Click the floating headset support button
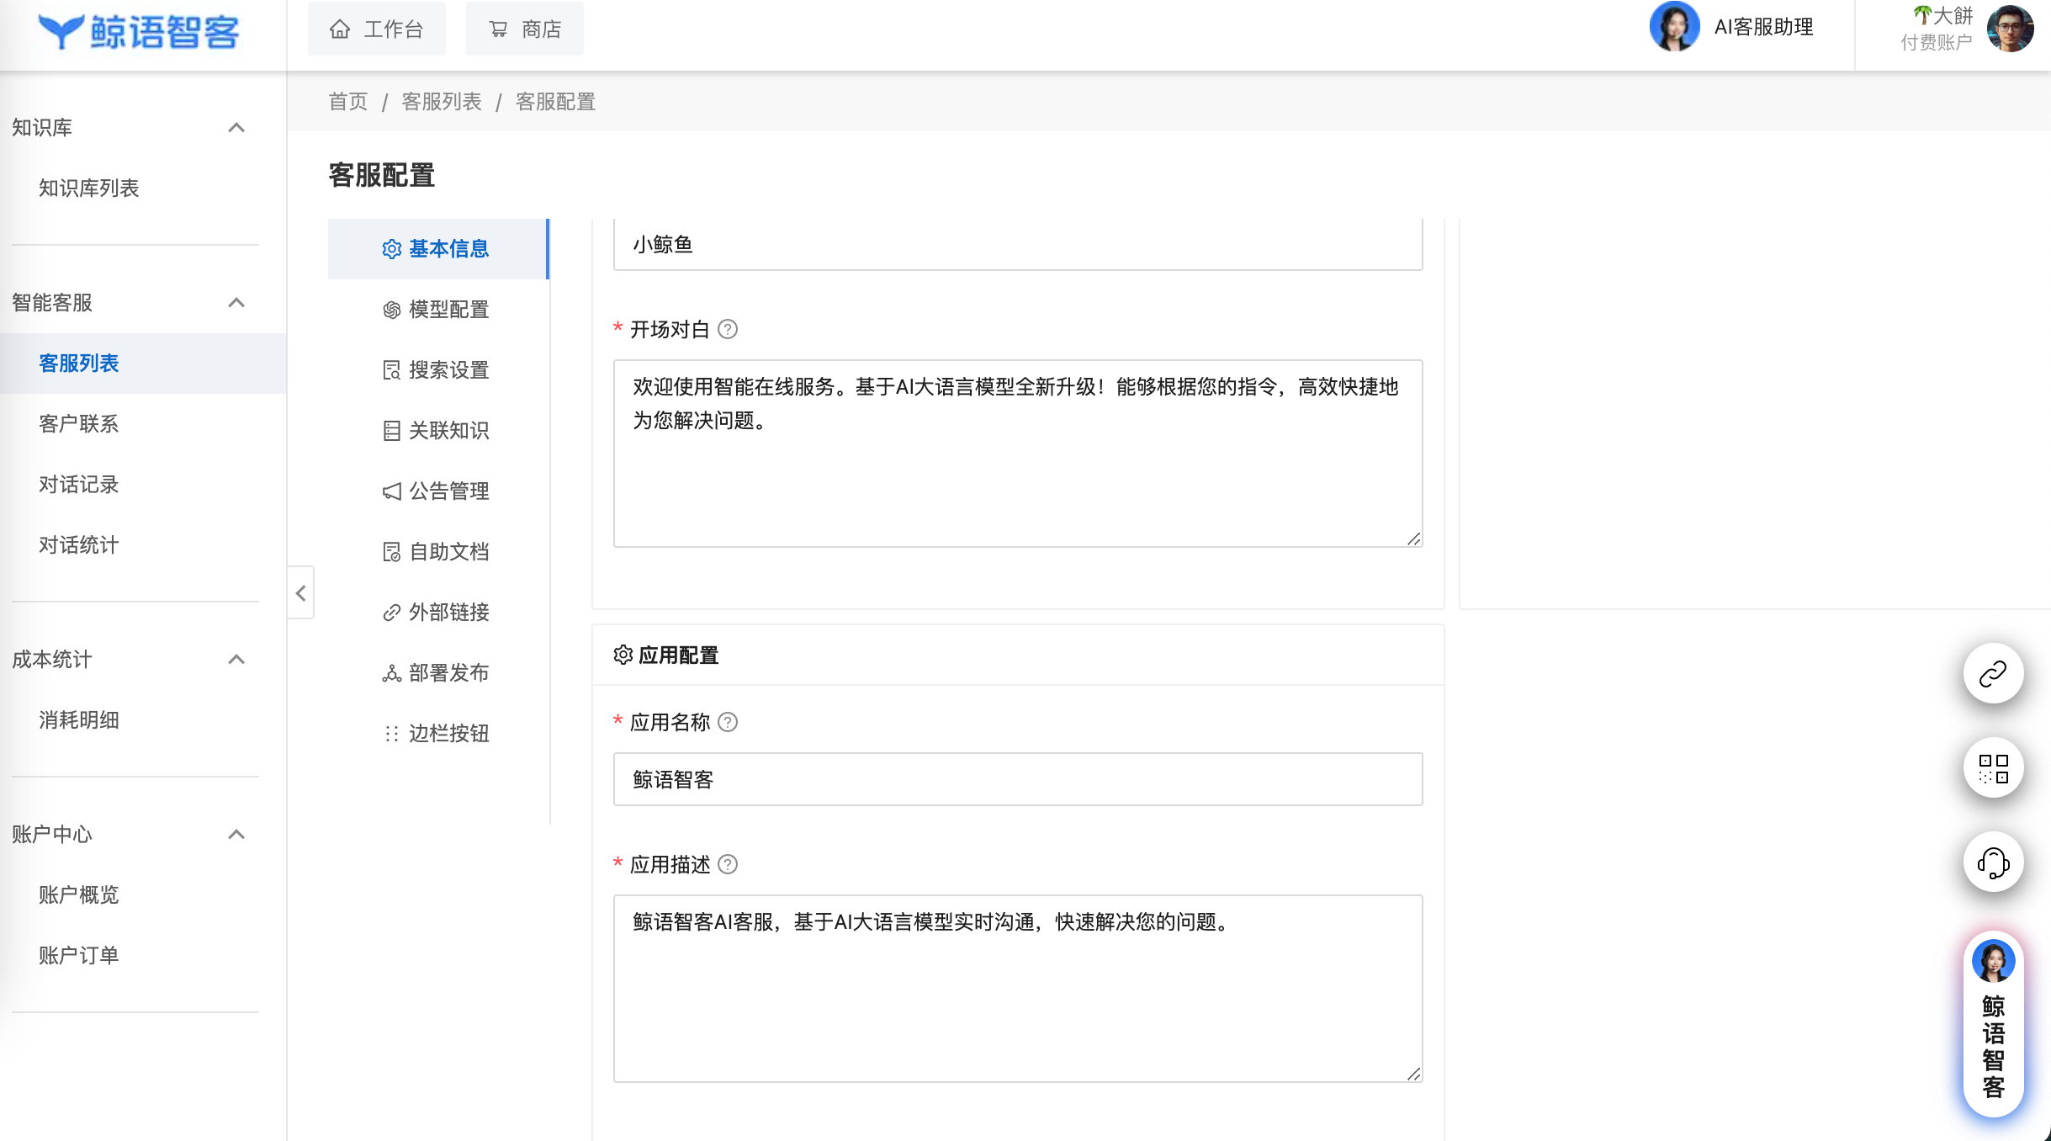 pos(1993,862)
